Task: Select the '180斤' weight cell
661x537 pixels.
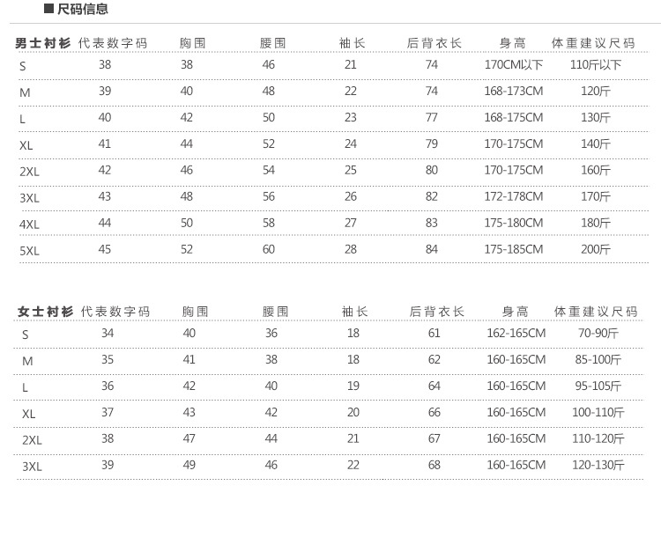Action: click(596, 223)
